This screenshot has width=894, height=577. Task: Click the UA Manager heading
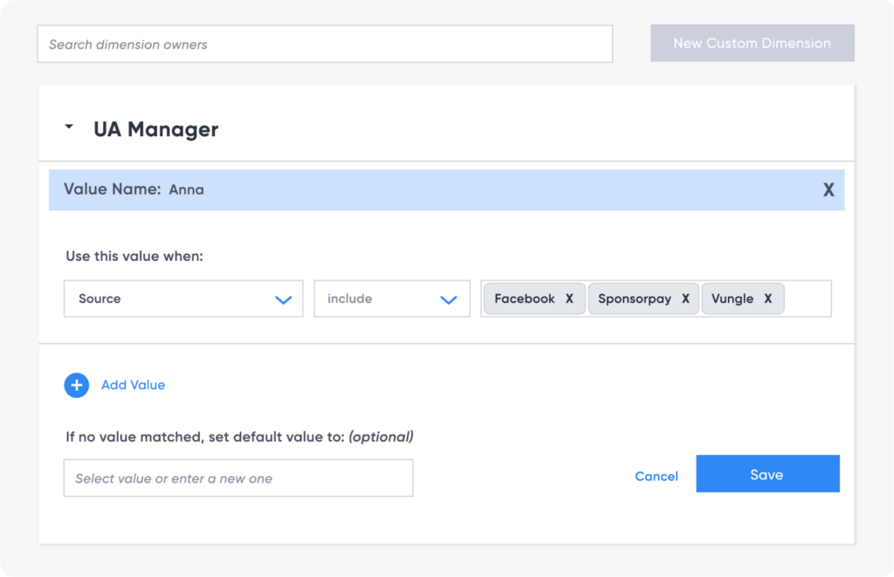coord(155,128)
